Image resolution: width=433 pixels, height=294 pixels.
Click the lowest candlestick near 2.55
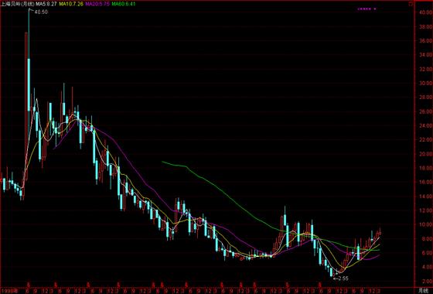click(x=332, y=272)
